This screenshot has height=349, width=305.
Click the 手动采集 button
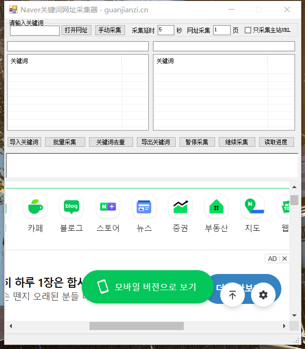point(110,30)
